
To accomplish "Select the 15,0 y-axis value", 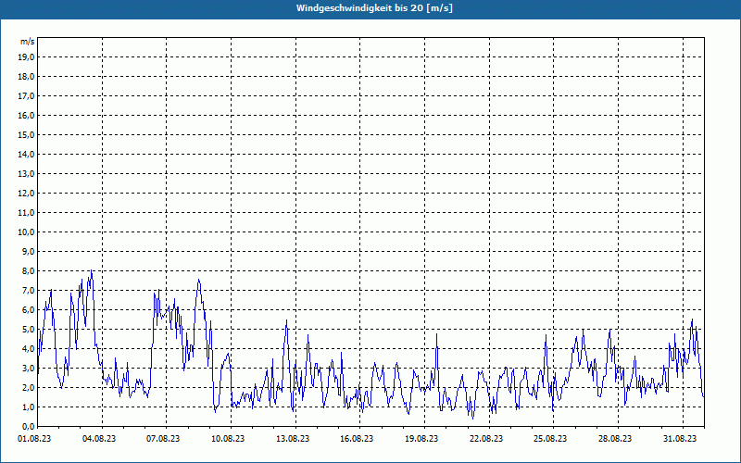I will pyautogui.click(x=26, y=134).
